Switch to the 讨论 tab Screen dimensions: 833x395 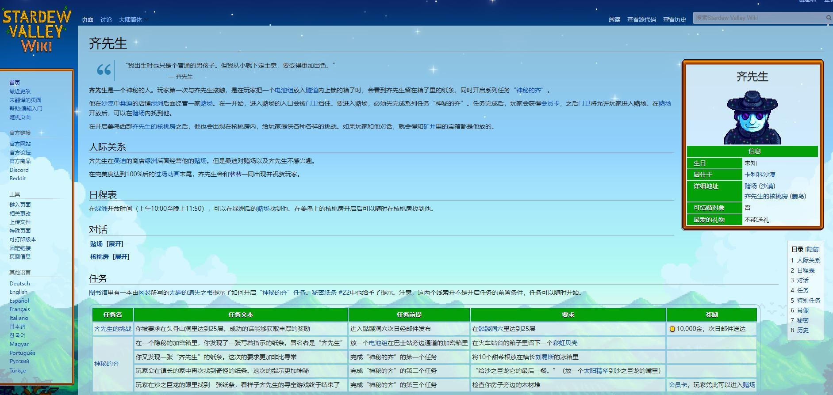pos(106,19)
